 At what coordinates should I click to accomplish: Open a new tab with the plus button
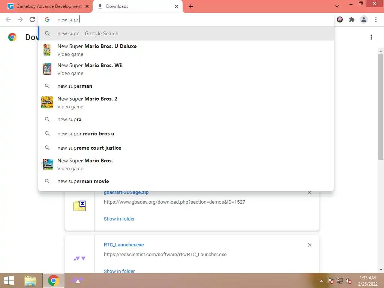point(191,6)
